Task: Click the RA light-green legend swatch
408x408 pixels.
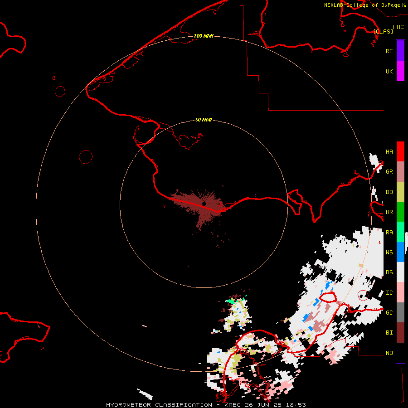Action: click(x=400, y=232)
